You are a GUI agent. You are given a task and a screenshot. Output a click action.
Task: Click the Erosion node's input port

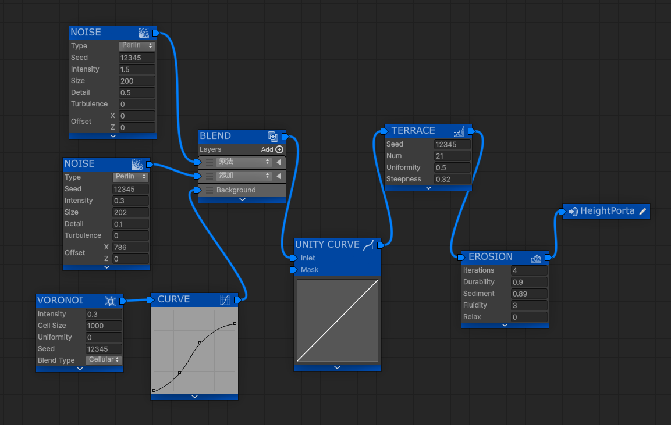[461, 258]
